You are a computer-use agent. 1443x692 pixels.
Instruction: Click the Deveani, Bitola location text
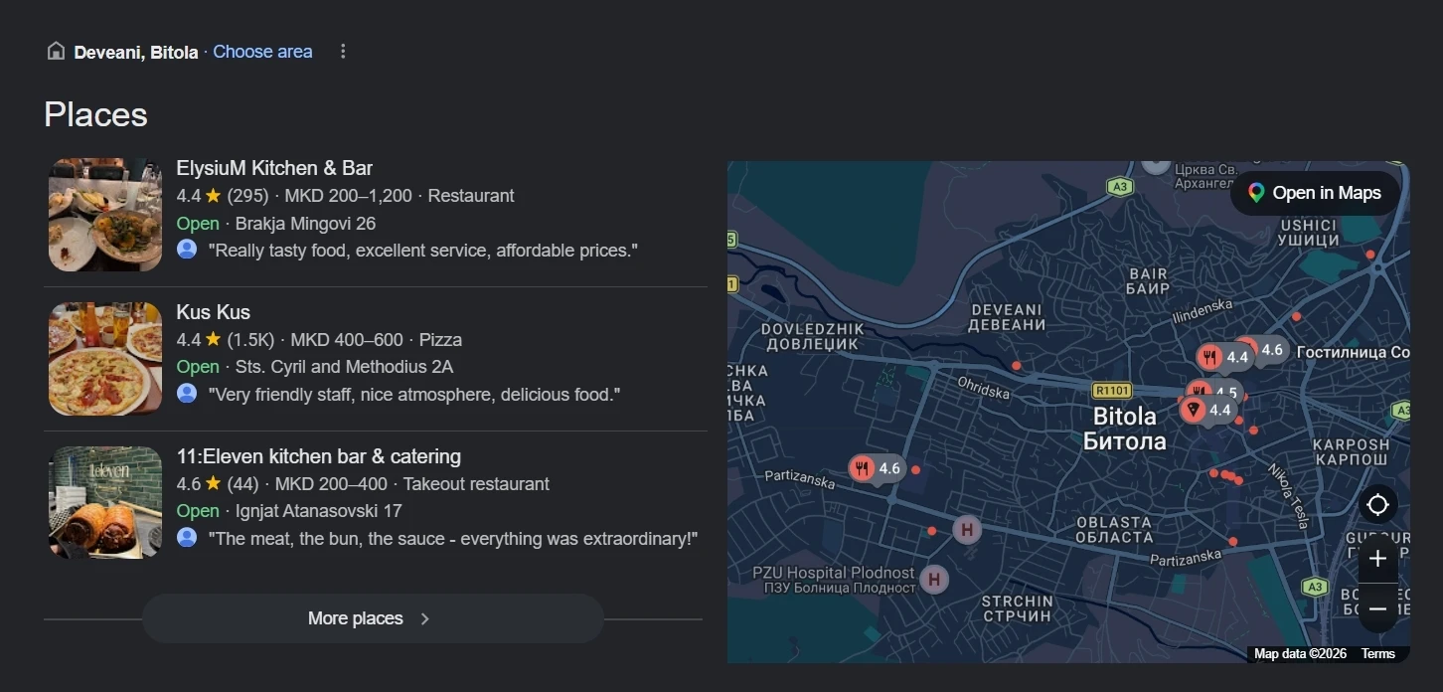[x=136, y=52]
